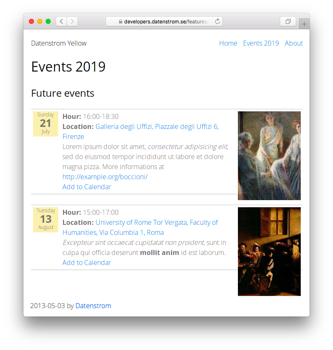Screen dimensions: 333x350
Task: Click the Sunday 21 July date badge
Action: [x=46, y=124]
